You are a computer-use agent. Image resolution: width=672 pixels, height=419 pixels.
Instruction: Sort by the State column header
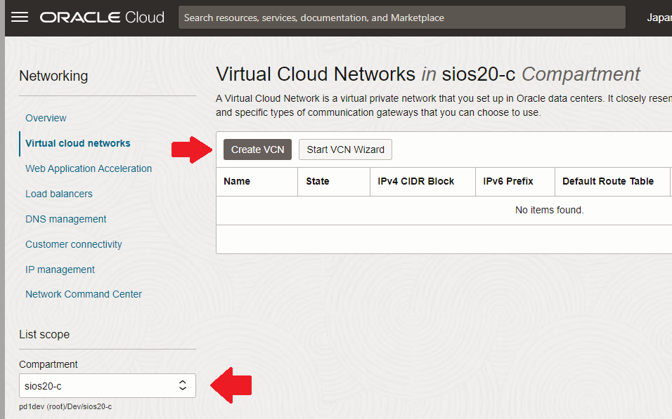318,182
